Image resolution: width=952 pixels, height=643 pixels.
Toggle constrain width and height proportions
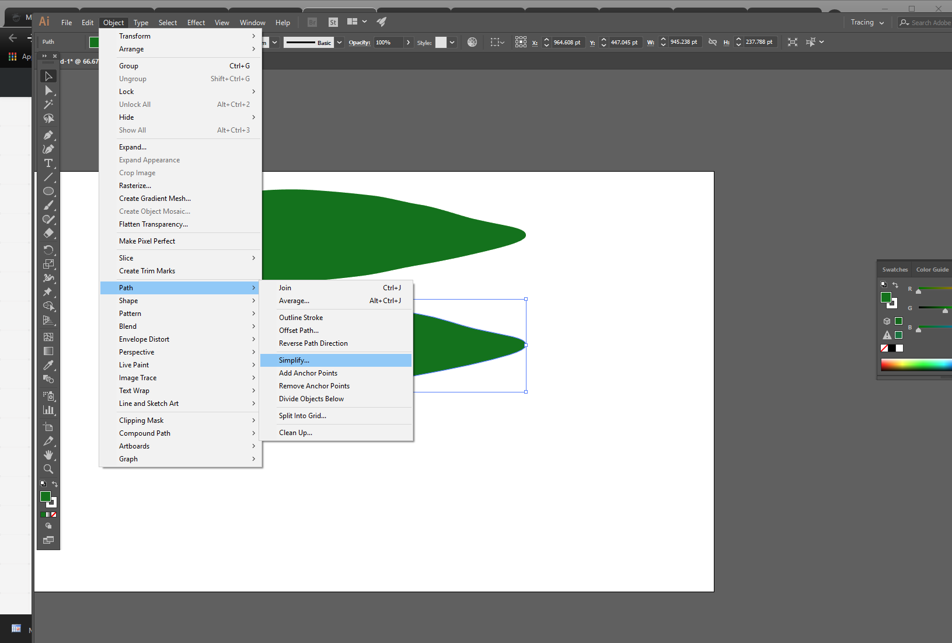[712, 42]
